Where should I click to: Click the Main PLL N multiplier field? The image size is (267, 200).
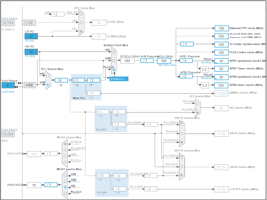[78, 80]
